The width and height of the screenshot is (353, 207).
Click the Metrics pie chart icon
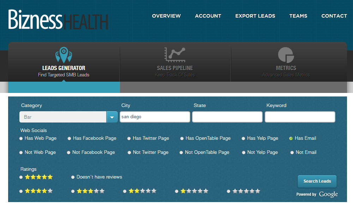pos(286,55)
